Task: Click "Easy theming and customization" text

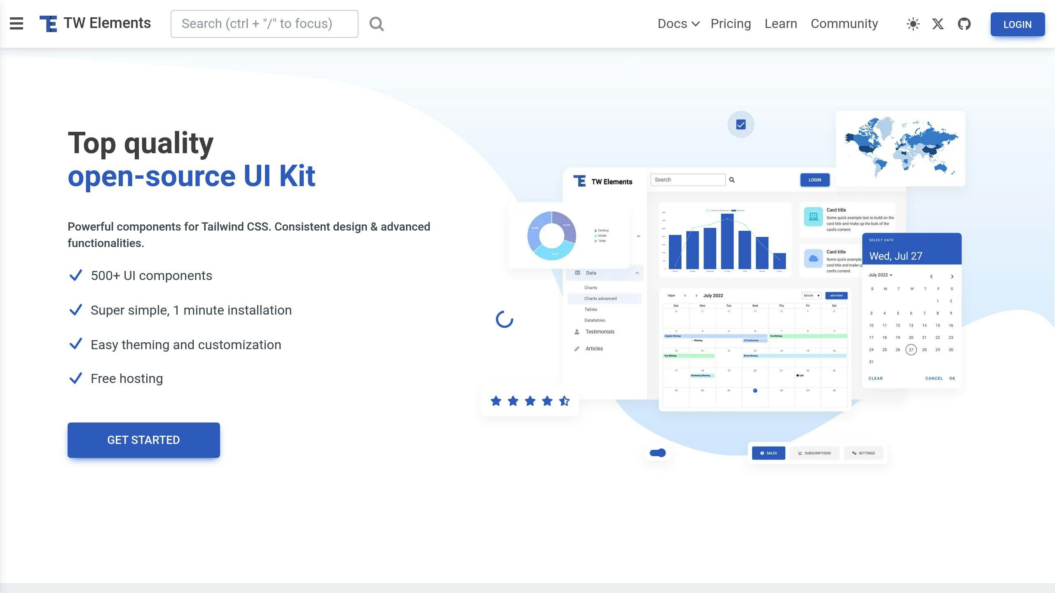Action: (186, 345)
